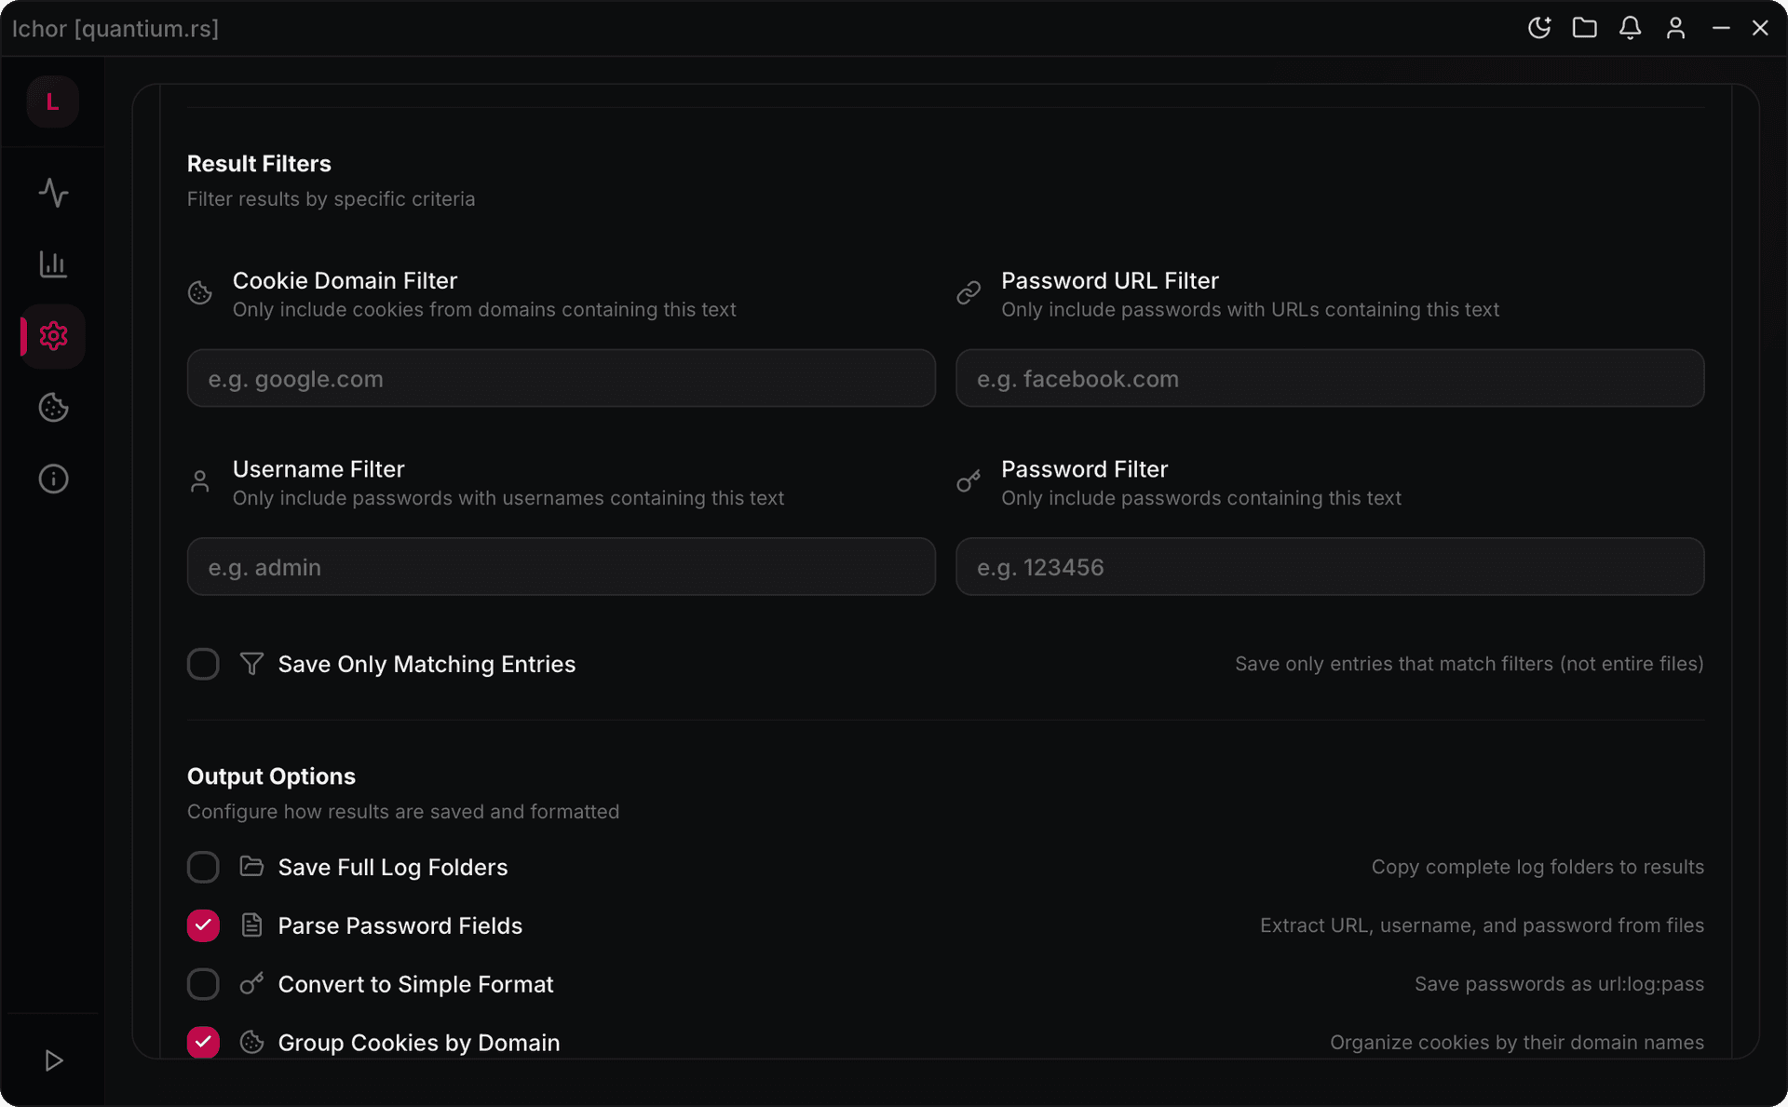Click person icon beside Username Filter
This screenshot has width=1788, height=1107.
(x=200, y=481)
